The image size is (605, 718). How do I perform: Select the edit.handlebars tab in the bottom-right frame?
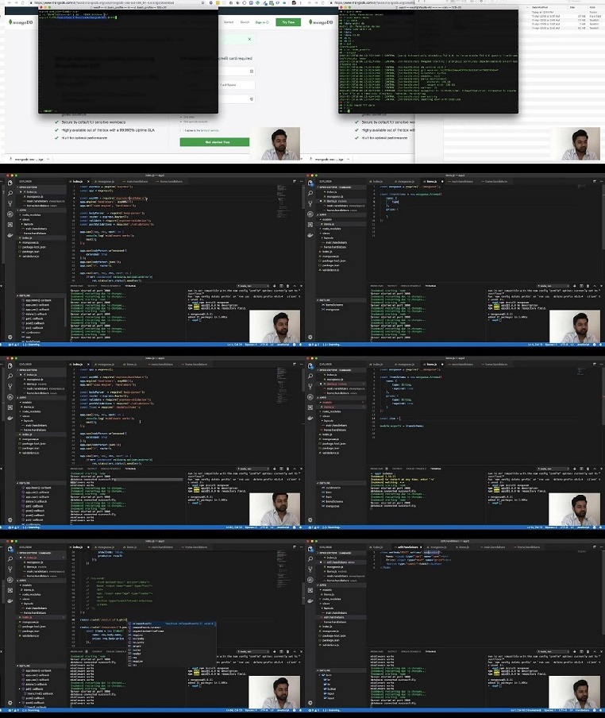click(407, 546)
